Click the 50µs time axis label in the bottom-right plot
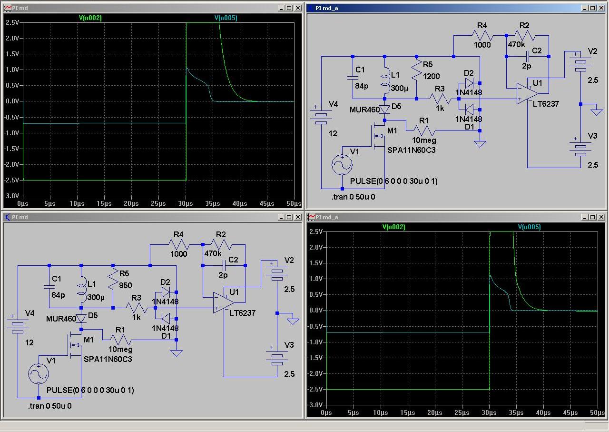Screen dimensions: 609x432 (597, 412)
